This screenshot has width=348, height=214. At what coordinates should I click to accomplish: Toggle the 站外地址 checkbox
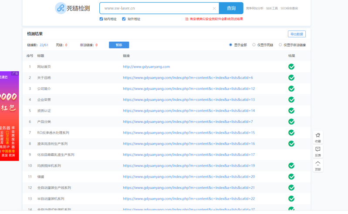[x=124, y=19]
